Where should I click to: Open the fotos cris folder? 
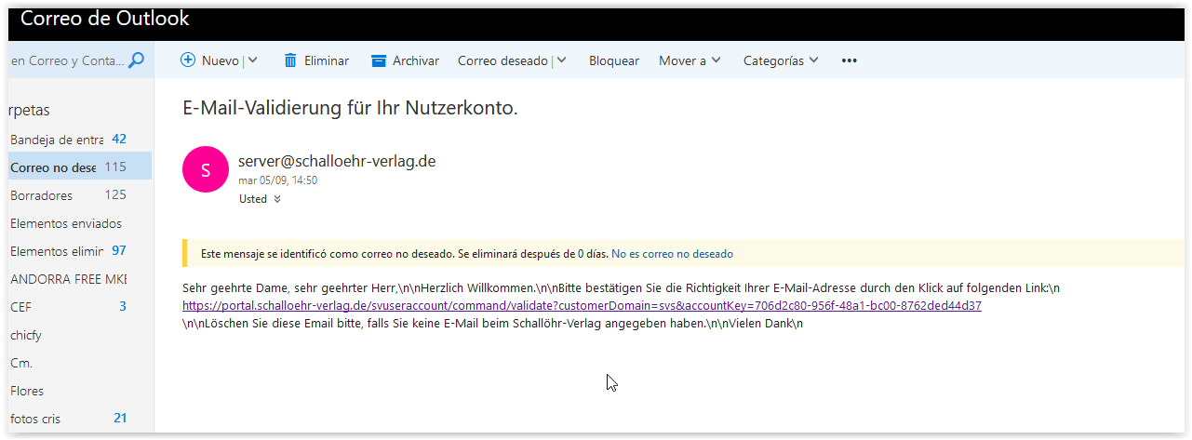coord(35,419)
